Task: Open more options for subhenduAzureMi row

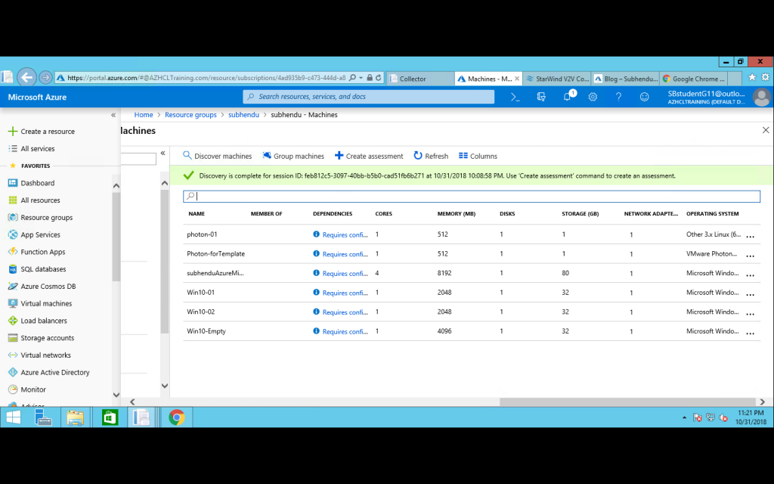Action: point(751,275)
